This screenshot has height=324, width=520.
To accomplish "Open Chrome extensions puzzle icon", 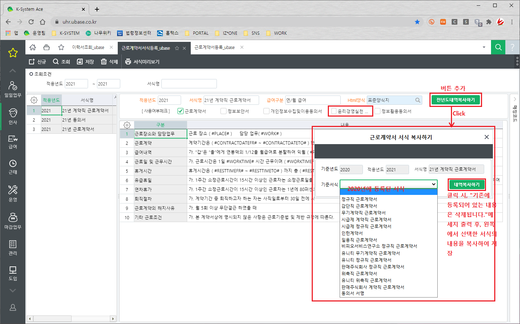I will 489,22.
